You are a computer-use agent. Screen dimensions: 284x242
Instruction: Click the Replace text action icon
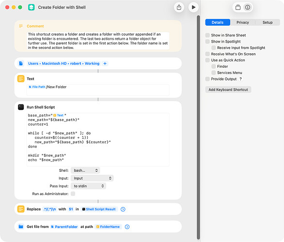21,209
